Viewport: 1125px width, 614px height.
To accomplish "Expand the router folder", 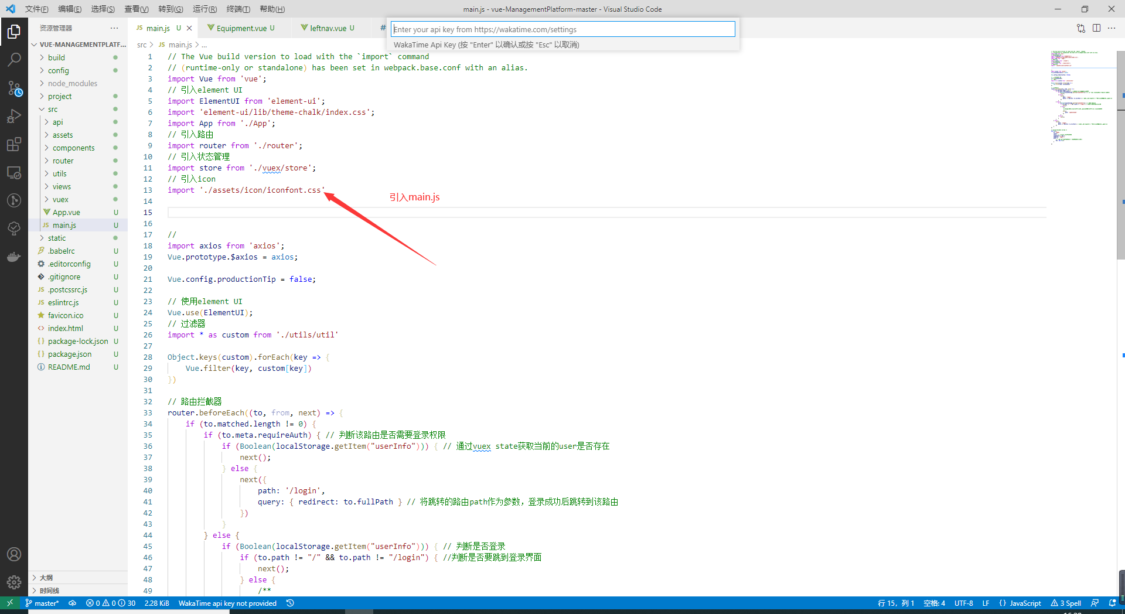I will [78, 161].
